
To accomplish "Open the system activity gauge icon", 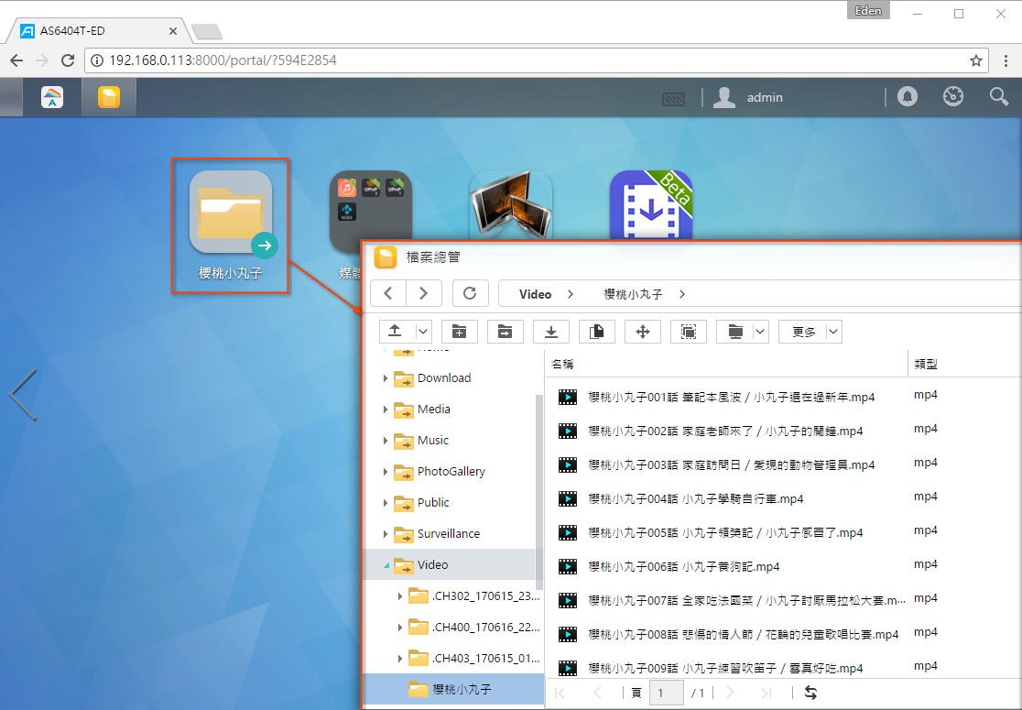I will [953, 96].
